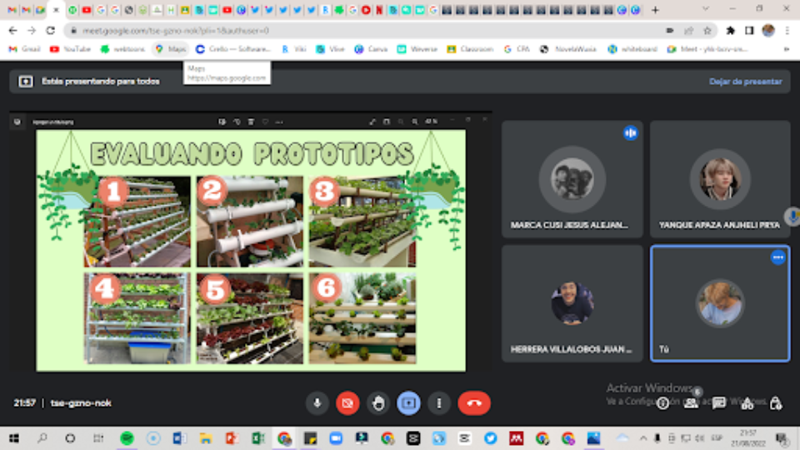Viewport: 800px width, 450px height.
Task: Click the present screen button
Action: click(408, 403)
